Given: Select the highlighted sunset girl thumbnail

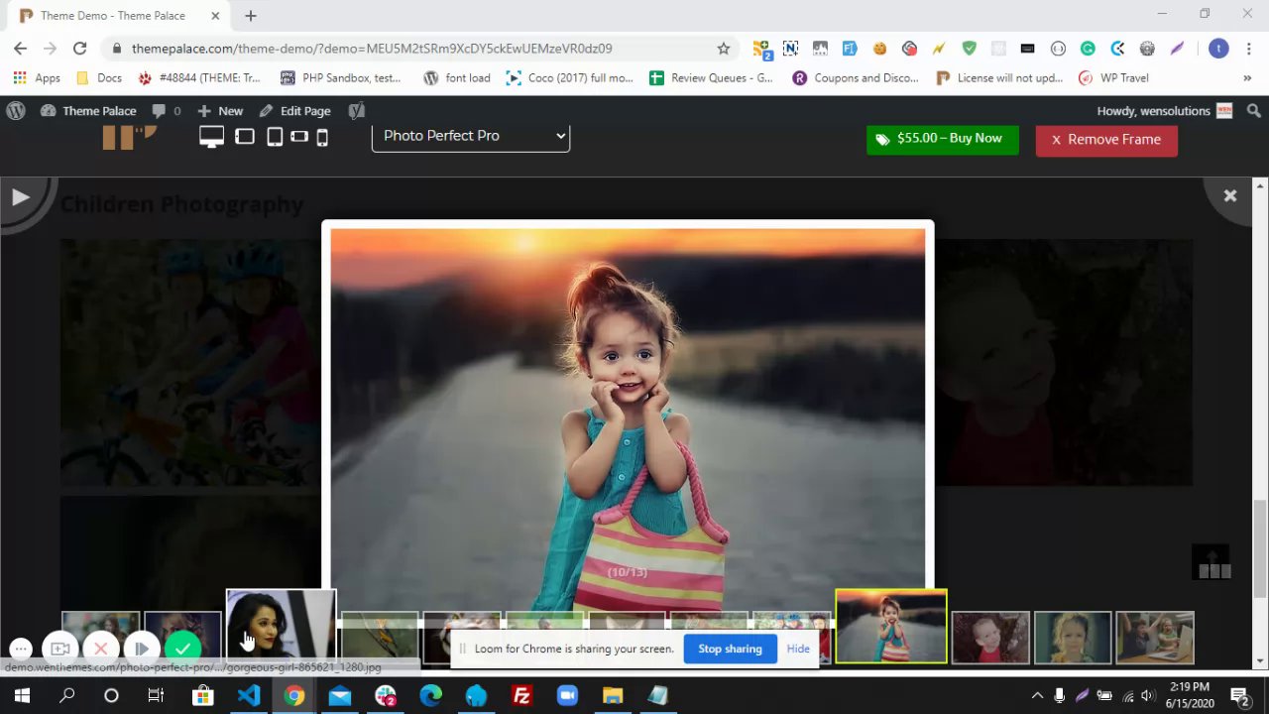Looking at the screenshot, I should (890, 626).
